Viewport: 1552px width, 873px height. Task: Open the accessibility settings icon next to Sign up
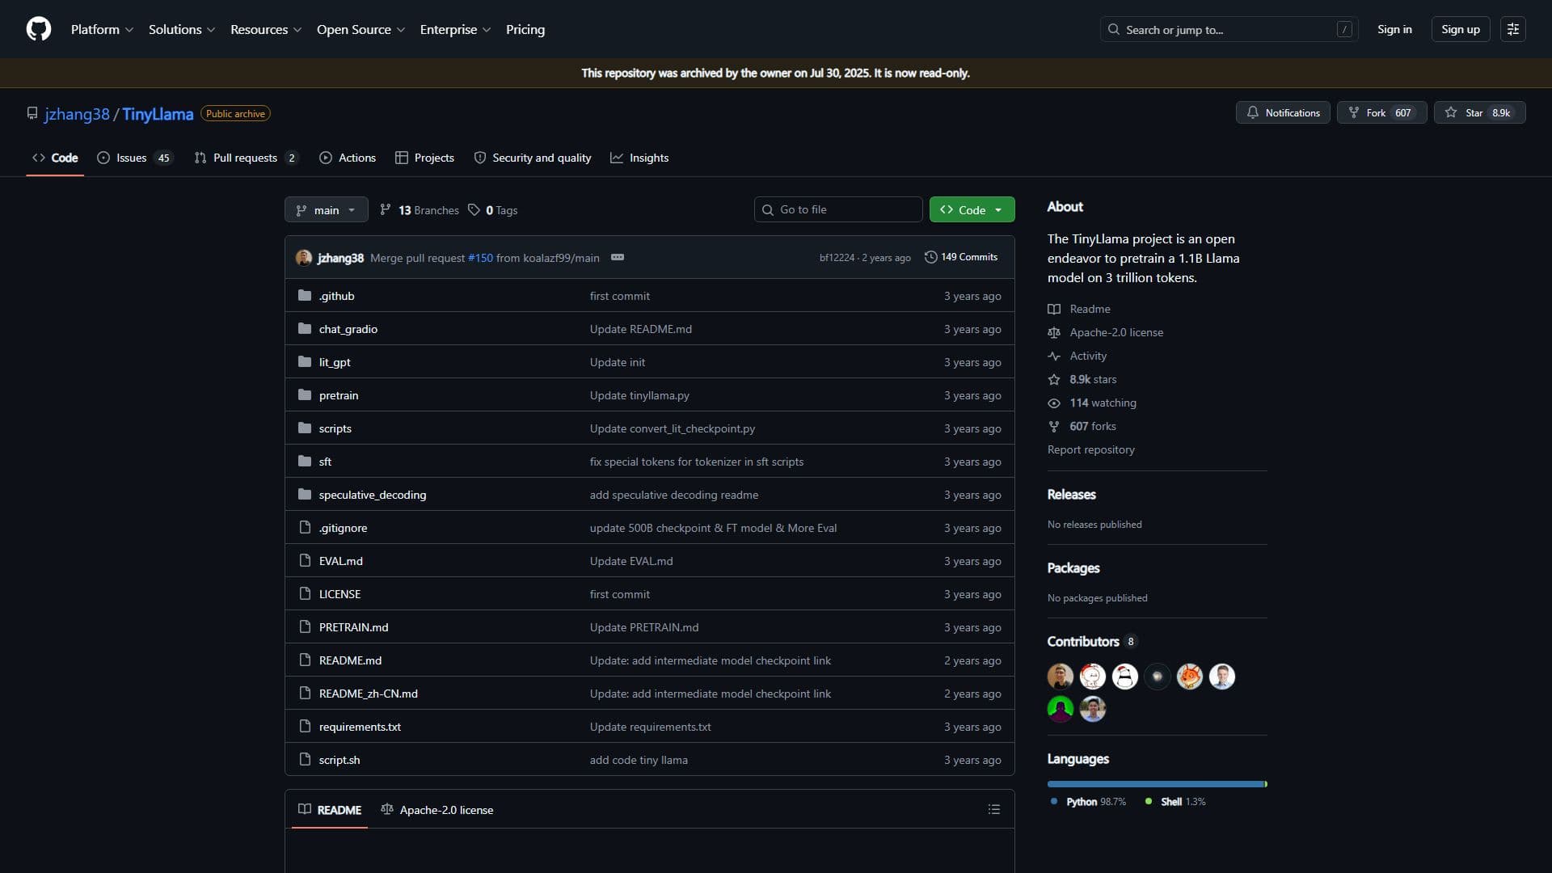[x=1512, y=29]
